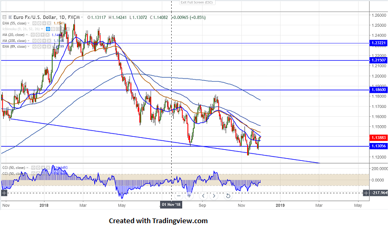Click the Euro Fx/U.S. Dollar, 1D, FXCM title
The height and width of the screenshot is (231, 390).
(x=46, y=17)
